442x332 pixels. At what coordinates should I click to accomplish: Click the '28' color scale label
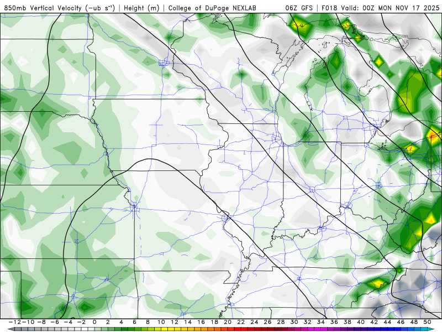[x=281, y=322]
